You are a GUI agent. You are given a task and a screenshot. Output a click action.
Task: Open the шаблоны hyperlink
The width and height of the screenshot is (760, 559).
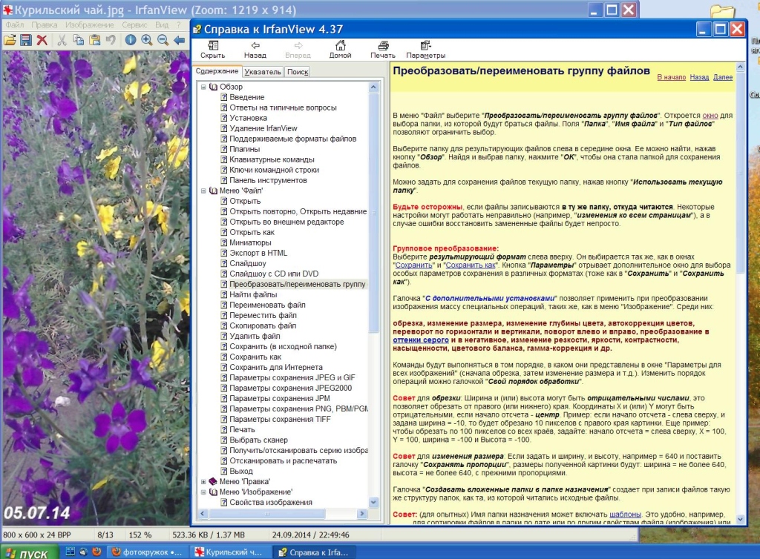pos(625,515)
